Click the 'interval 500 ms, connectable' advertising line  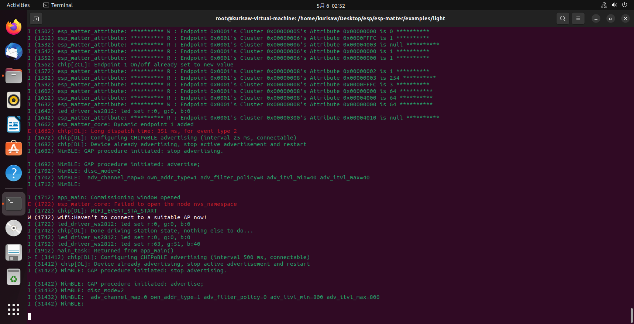pyautogui.click(x=169, y=257)
